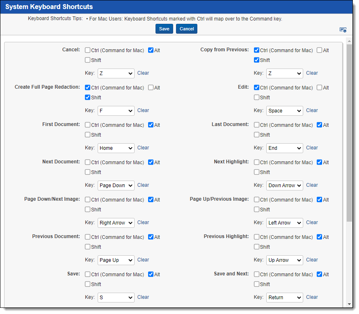The width and height of the screenshot is (359, 314).
Task: Uncheck Alt for the Next Highlight shortcut
Action: pos(320,162)
